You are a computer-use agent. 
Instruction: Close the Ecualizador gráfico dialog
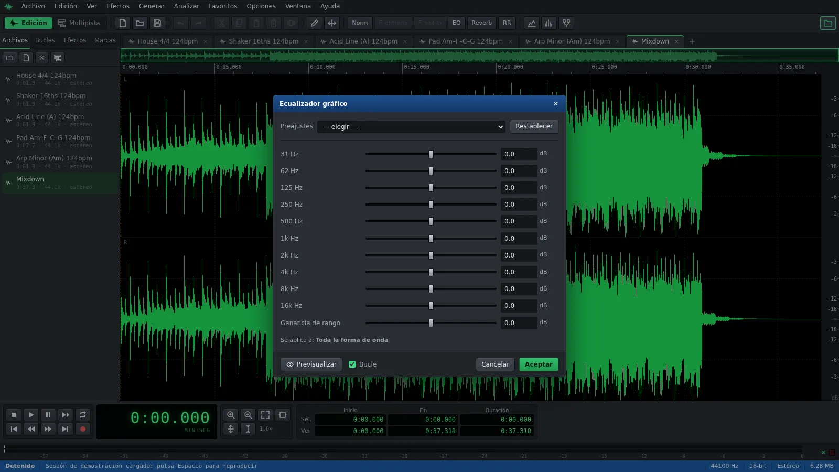pyautogui.click(x=556, y=104)
